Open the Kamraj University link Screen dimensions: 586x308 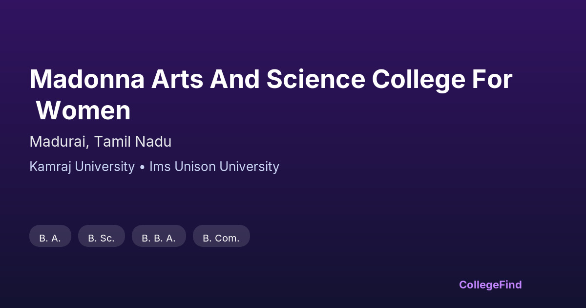click(x=82, y=167)
